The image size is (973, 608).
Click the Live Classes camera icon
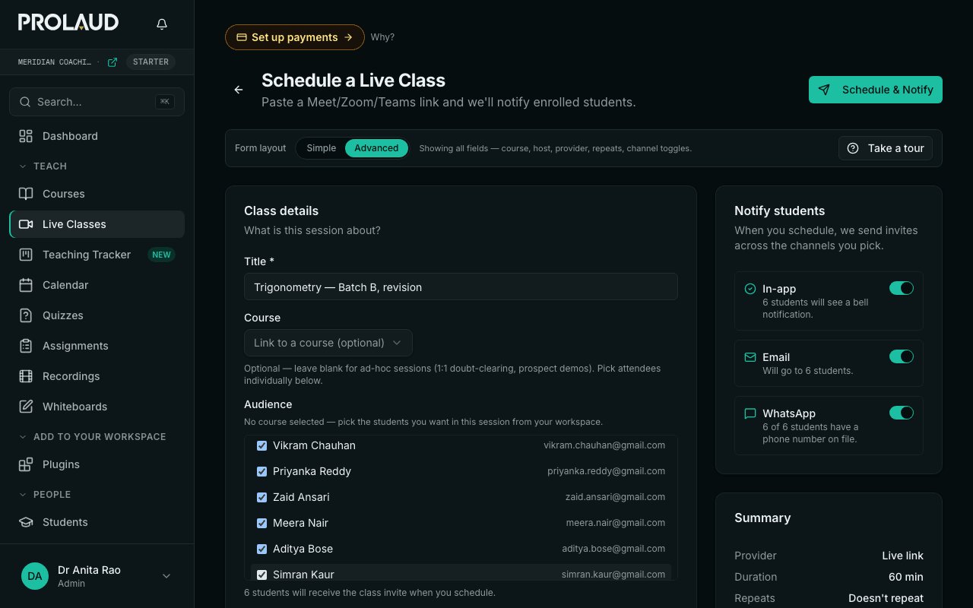point(26,224)
